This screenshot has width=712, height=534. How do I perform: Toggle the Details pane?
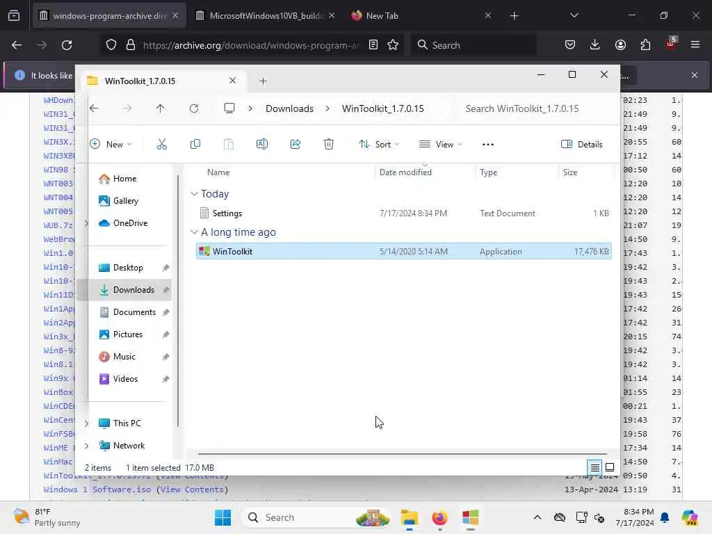click(x=582, y=145)
